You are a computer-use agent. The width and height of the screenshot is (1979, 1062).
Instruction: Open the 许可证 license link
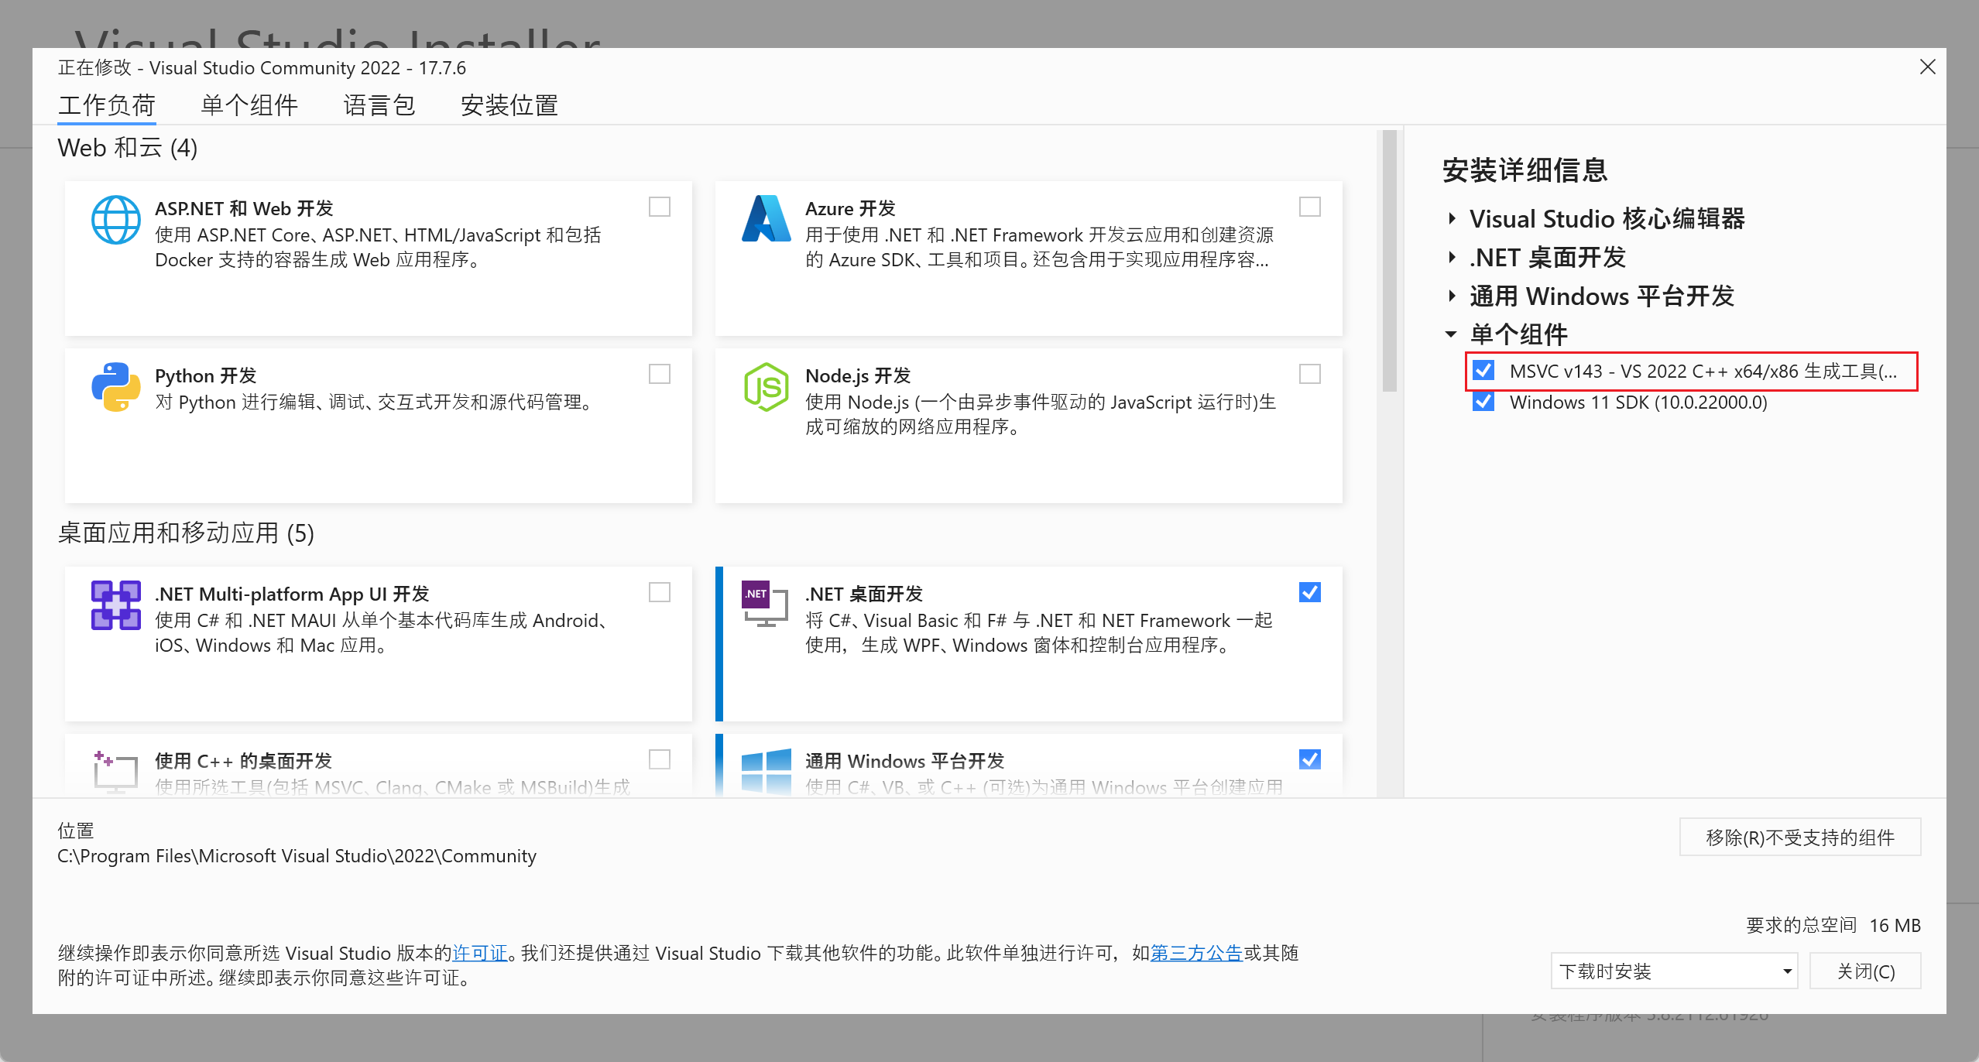[480, 953]
